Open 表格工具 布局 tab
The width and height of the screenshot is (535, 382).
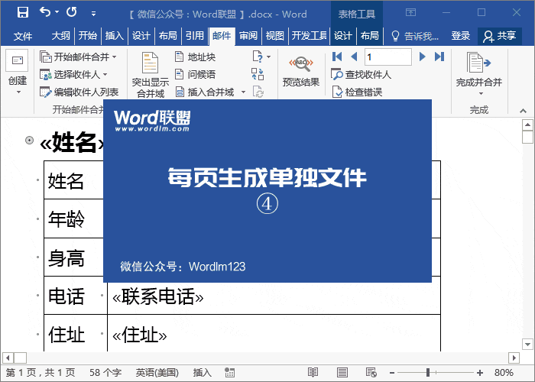tap(369, 35)
